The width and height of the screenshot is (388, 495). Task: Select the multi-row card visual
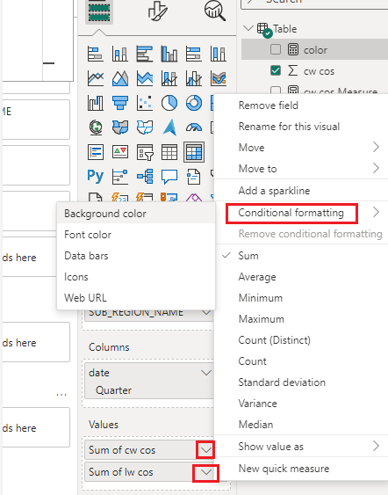pos(96,152)
